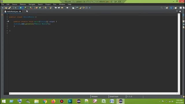Click the Last Edit Location arrow icon
The height and width of the screenshot is (104, 185).
(x=56, y=8)
